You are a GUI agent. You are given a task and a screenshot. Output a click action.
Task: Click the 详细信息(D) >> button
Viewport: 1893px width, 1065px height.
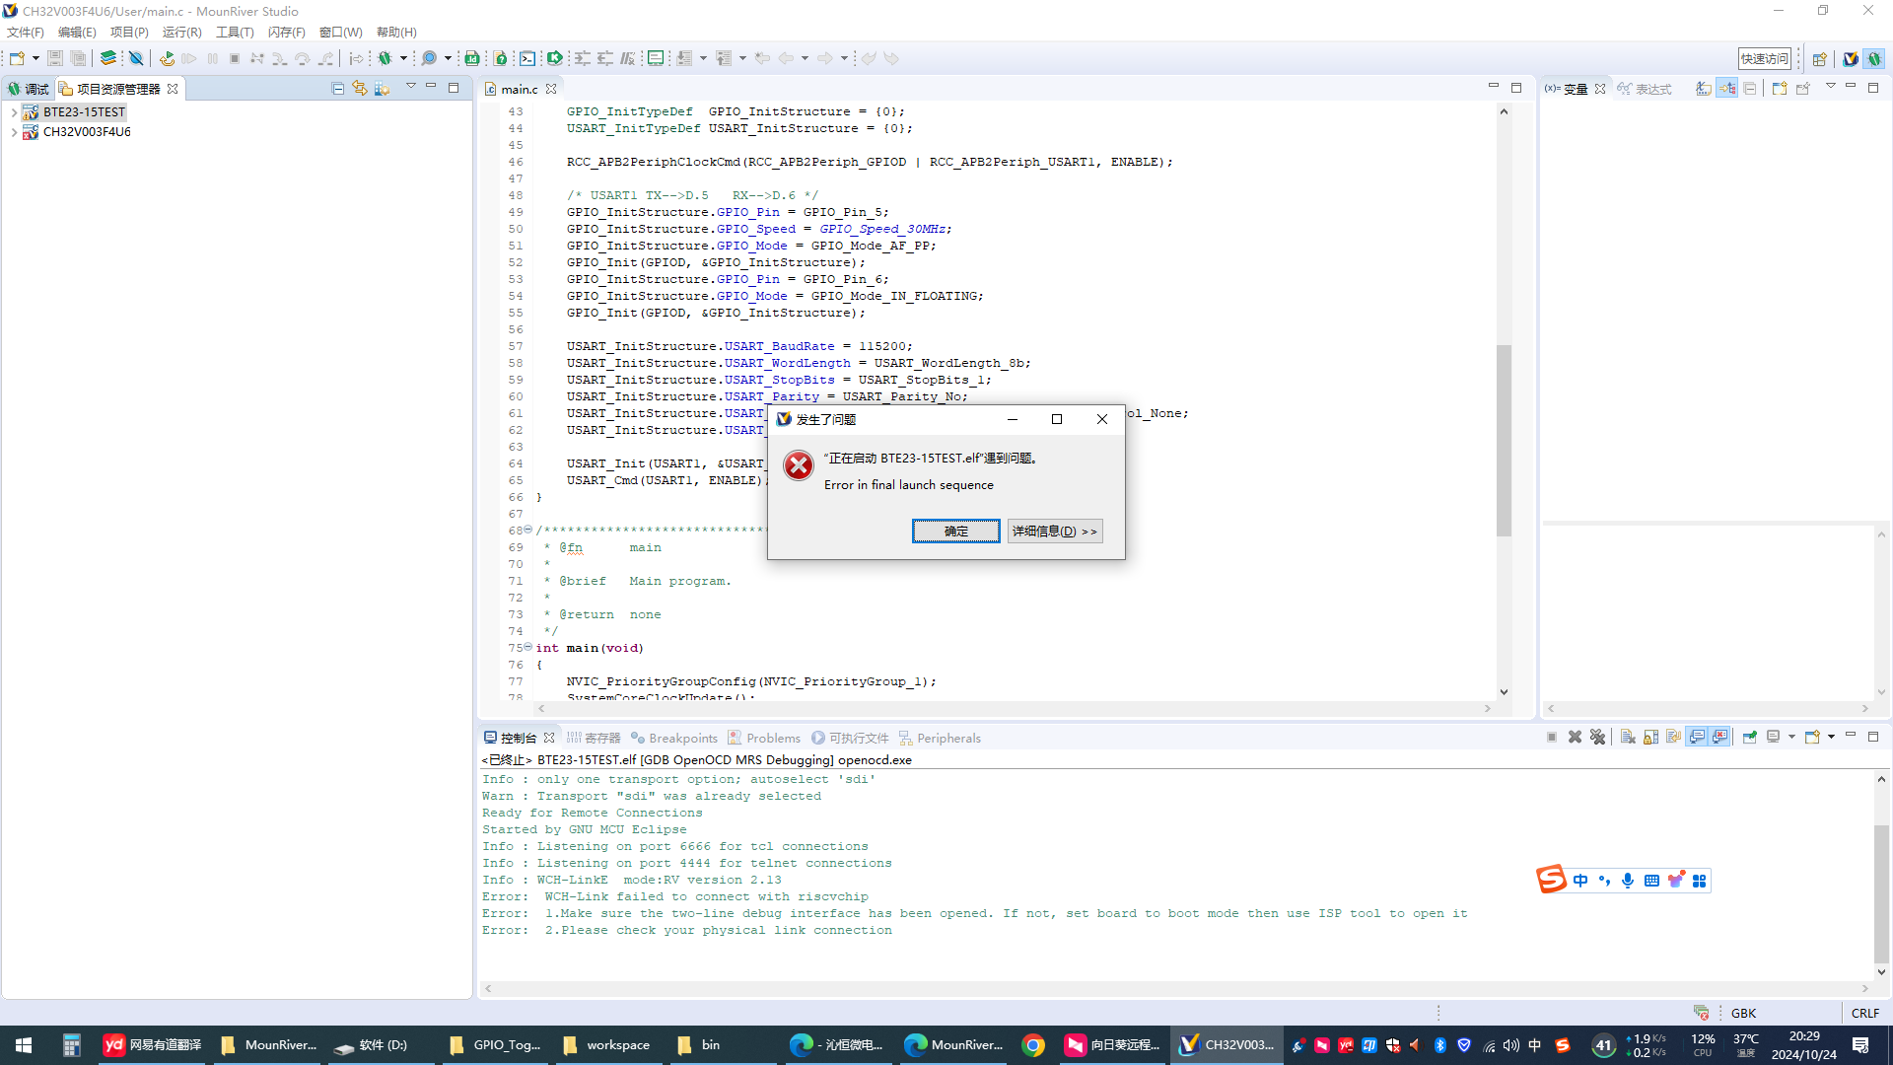point(1055,532)
